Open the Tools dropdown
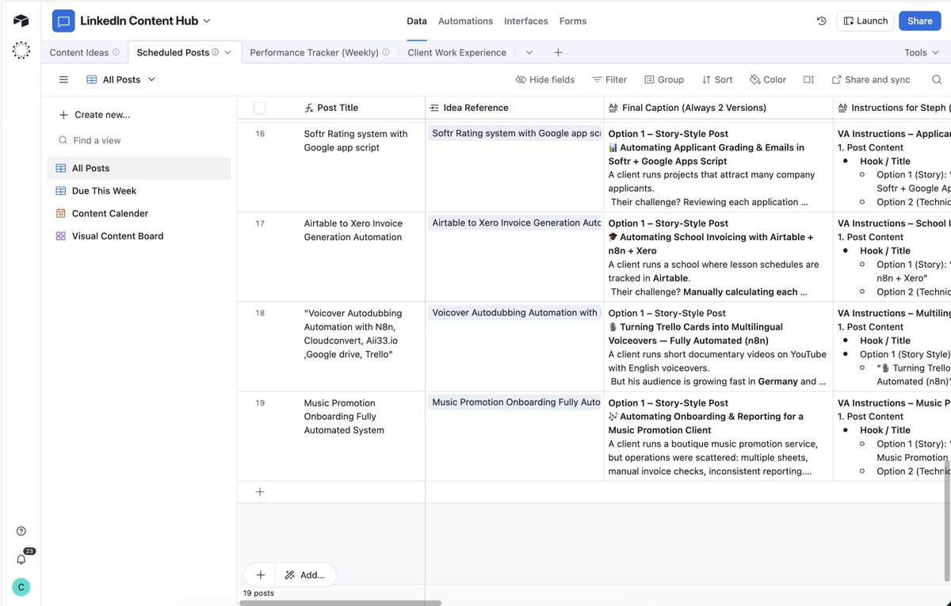This screenshot has height=606, width=951. pos(921,52)
